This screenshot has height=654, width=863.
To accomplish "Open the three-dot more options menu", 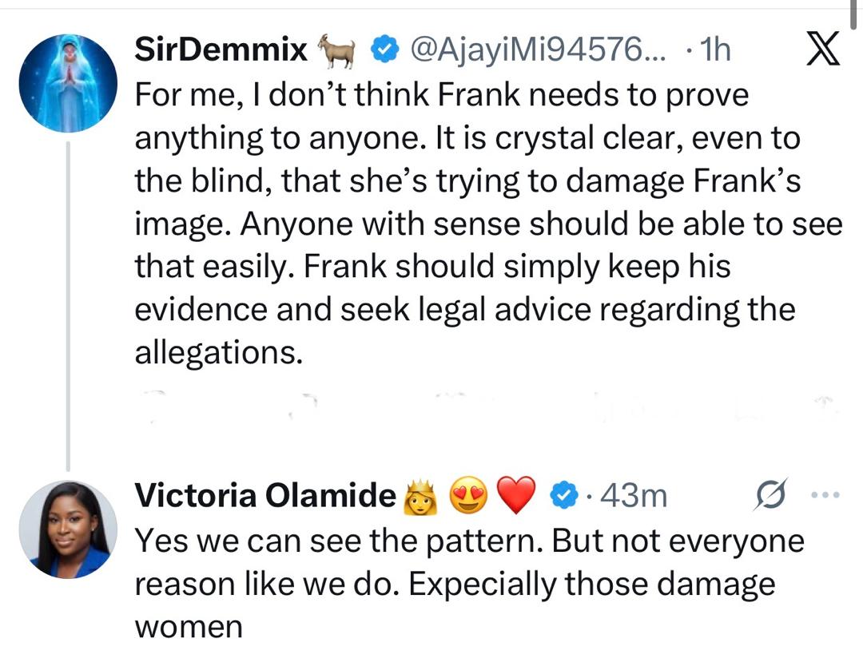I will [x=826, y=495].
